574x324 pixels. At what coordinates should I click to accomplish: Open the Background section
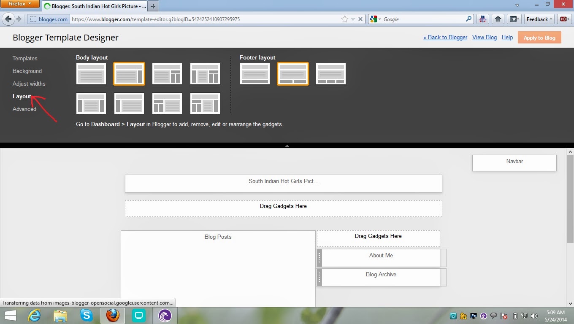(x=27, y=71)
